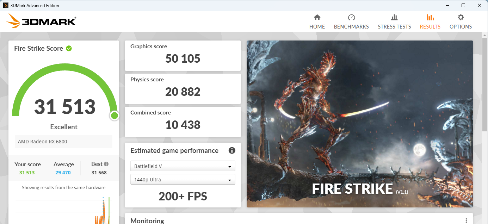This screenshot has width=488, height=224.
Task: Click the green Your score 31 513 value
Action: pos(27,173)
